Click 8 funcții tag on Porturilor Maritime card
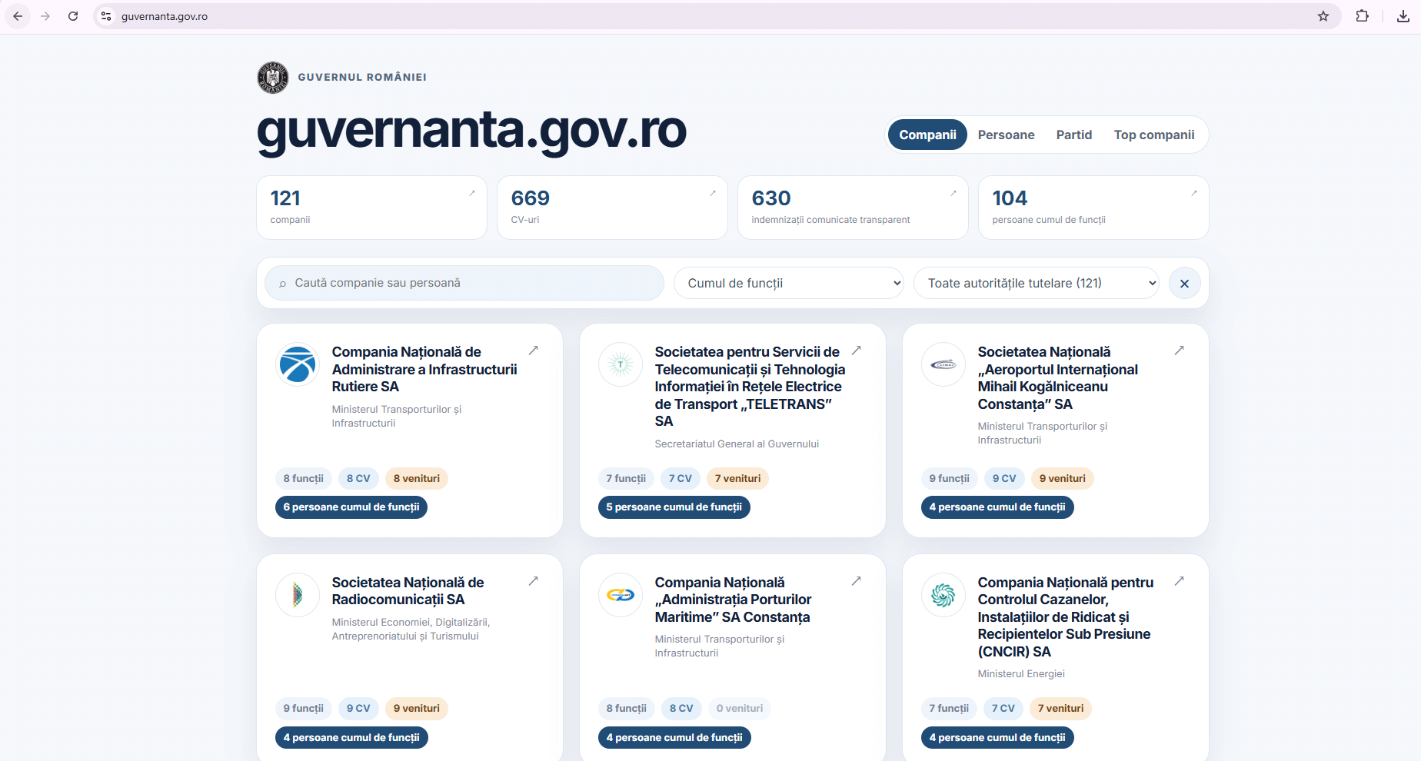1421x761 pixels. [627, 709]
